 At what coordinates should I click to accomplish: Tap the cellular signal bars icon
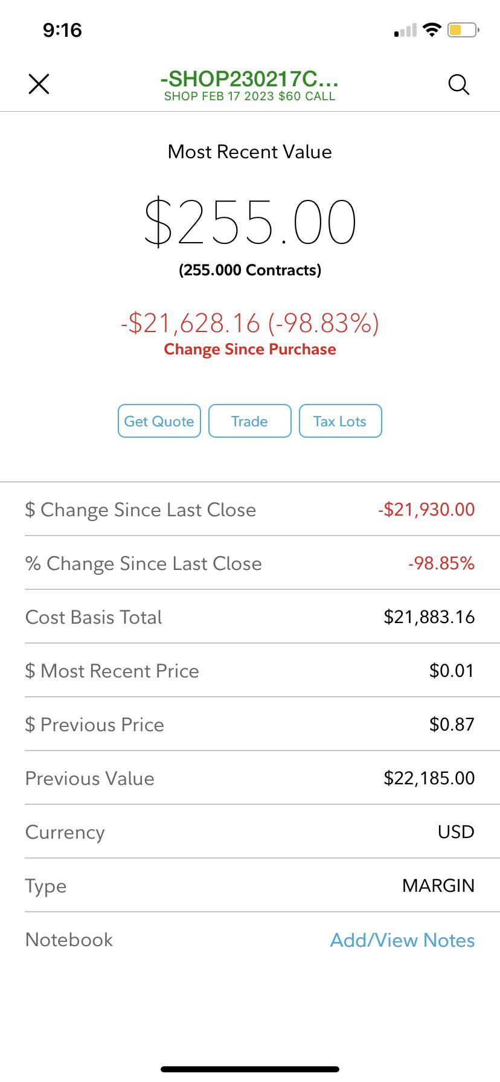pos(405,30)
